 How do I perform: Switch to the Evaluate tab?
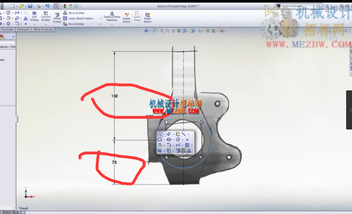(x=7, y=29)
